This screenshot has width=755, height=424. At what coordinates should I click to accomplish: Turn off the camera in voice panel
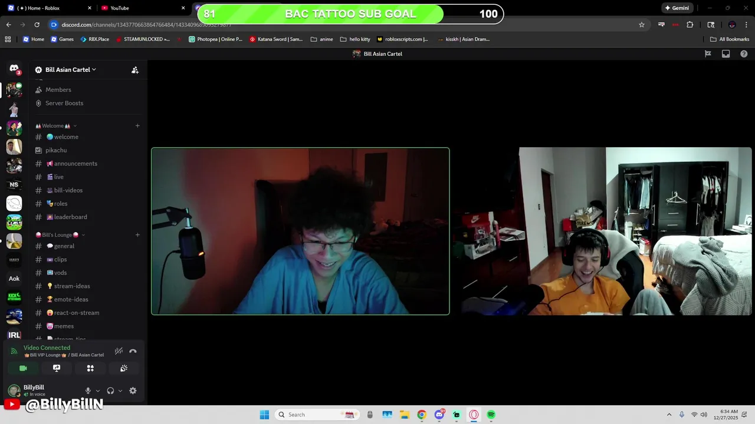tap(23, 368)
